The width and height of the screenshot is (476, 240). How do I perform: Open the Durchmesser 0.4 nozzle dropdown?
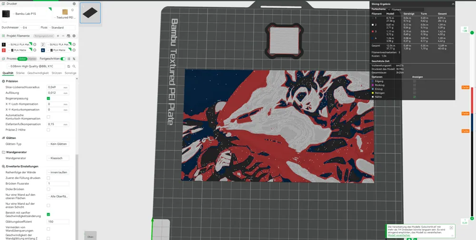coord(29,27)
